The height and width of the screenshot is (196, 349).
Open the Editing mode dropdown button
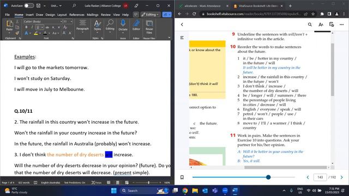tap(151, 15)
